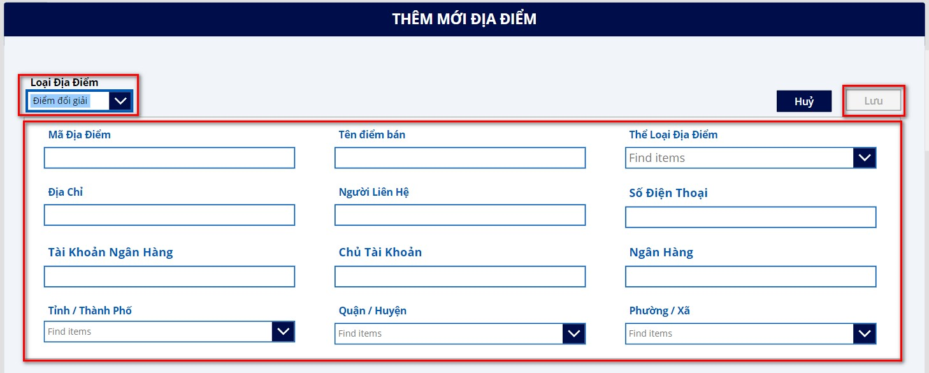Open the Quận / Huyện dropdown arrow
The height and width of the screenshot is (373, 929).
pyautogui.click(x=573, y=333)
